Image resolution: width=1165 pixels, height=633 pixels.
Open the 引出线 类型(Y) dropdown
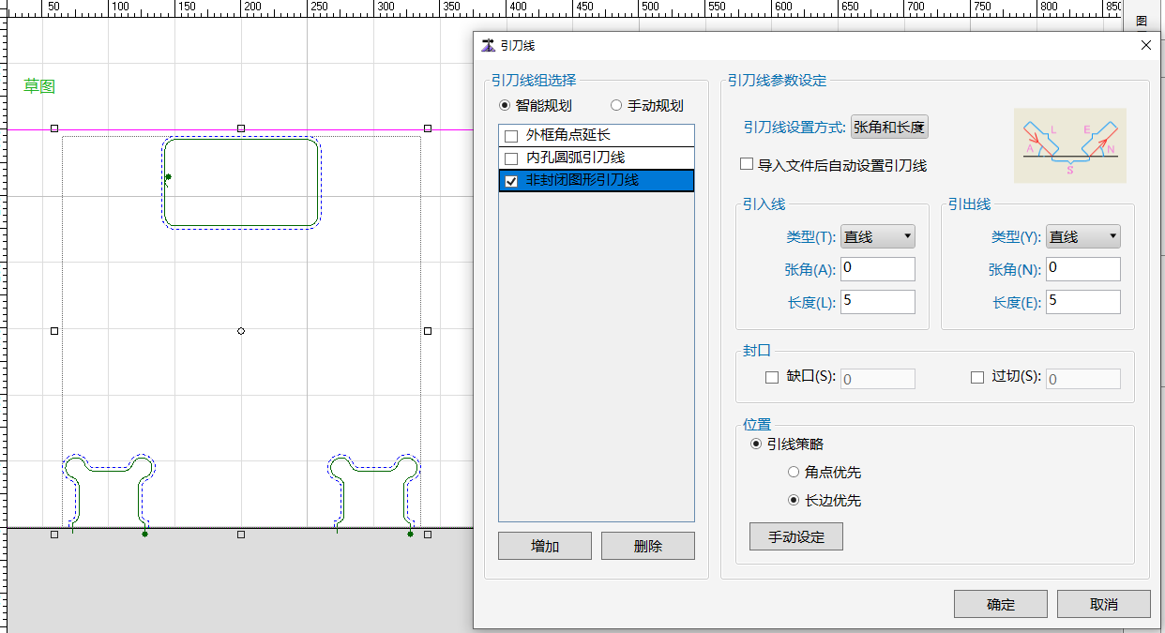(1082, 237)
